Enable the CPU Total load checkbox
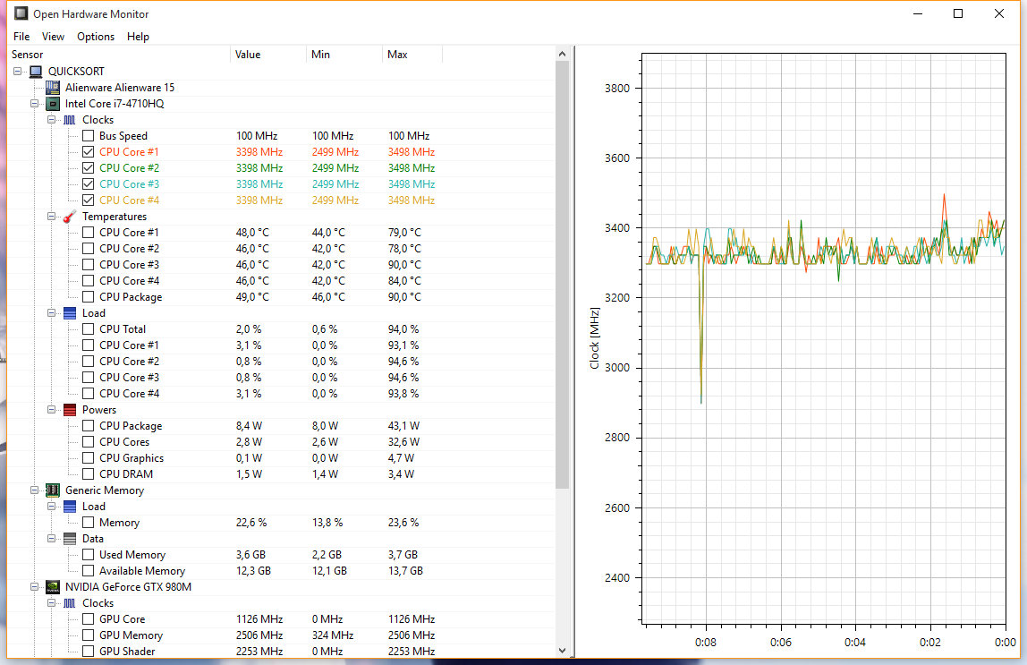The image size is (1027, 665). point(89,328)
